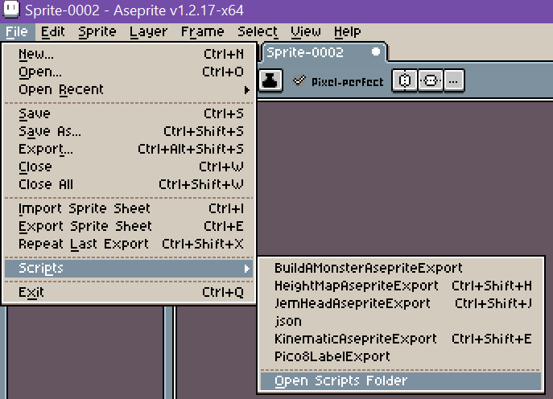Viewport: 553px width, 399px height.
Task: Open the File menu
Action: pos(17,32)
